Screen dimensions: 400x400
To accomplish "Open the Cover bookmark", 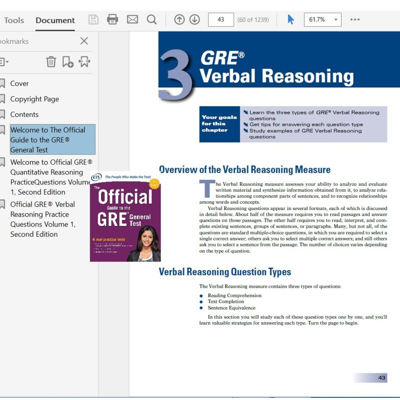I will click(19, 83).
